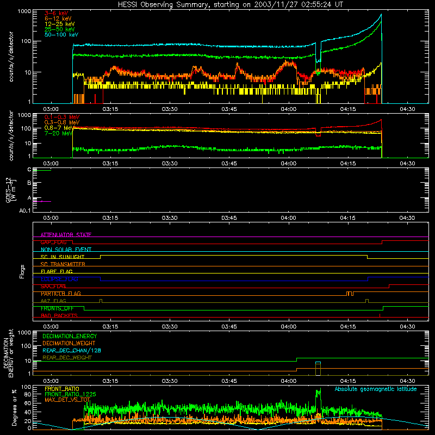Screen dimensions: 435x435
Task: Select the 50-100 keV legend label
Action: (61, 35)
